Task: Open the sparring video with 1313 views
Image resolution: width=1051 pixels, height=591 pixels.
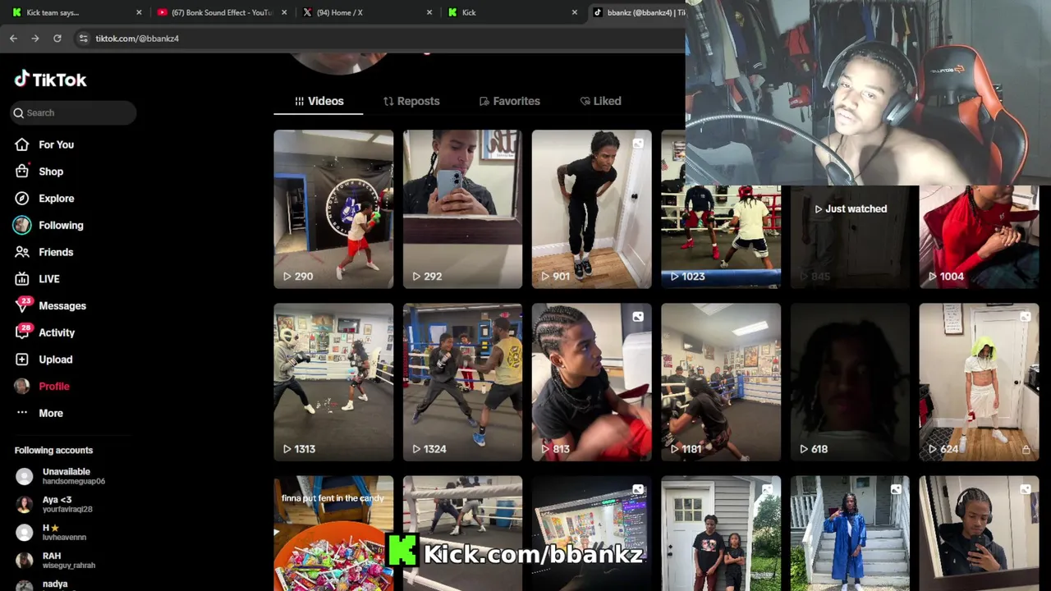Action: (333, 383)
